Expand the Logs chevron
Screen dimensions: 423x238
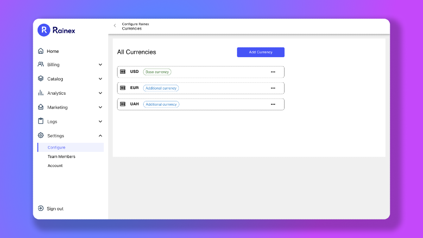pyautogui.click(x=100, y=122)
